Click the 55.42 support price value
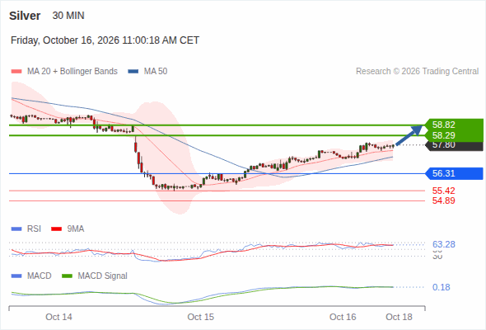The width and height of the screenshot is (486, 330). 444,191
